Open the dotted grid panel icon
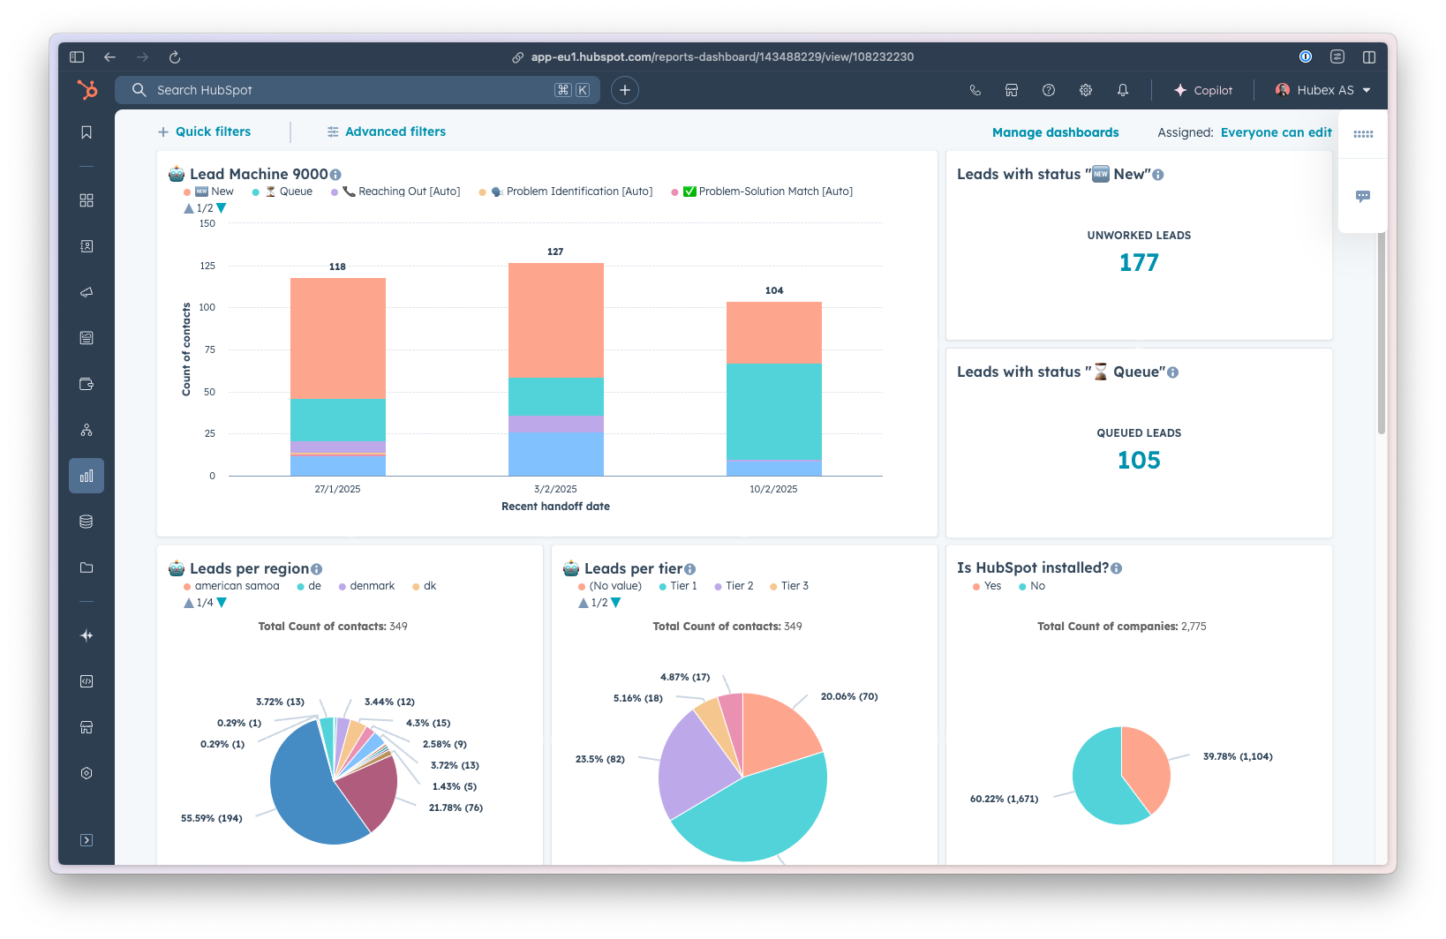Viewport: 1446px width, 939px height. 1363,134
